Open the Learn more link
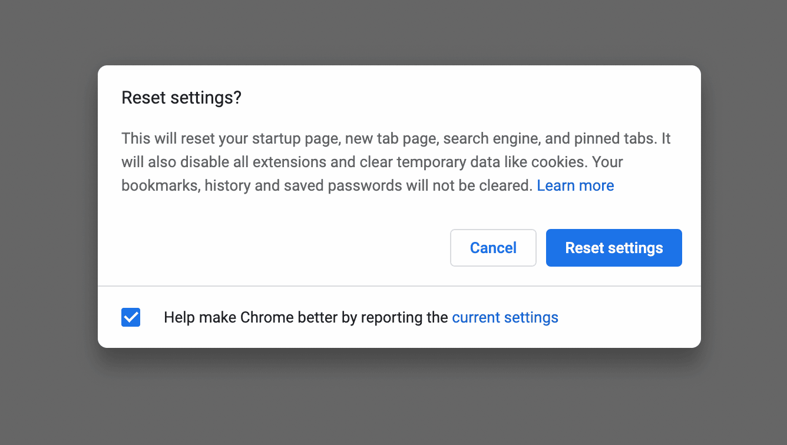 click(x=575, y=185)
